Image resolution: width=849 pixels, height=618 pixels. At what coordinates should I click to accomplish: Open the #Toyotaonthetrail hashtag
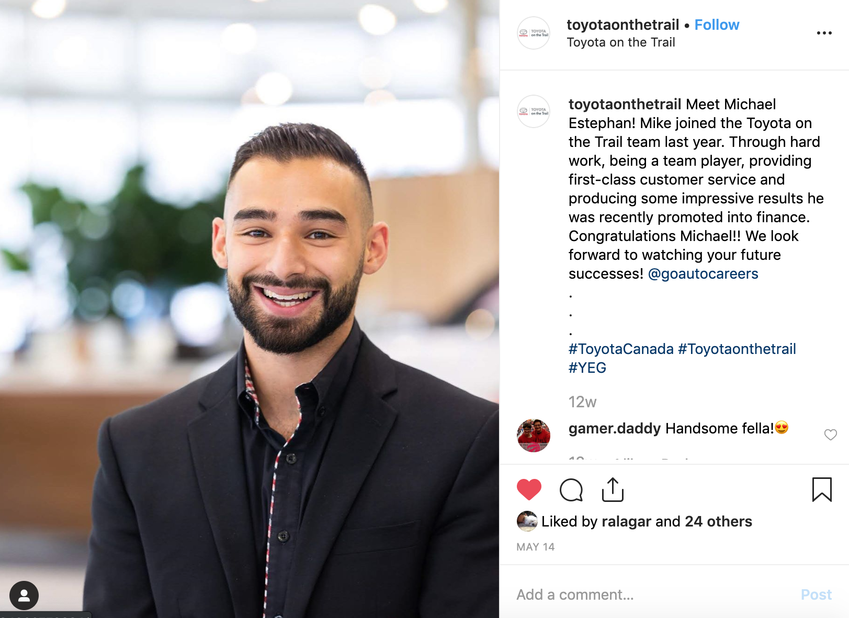point(737,349)
